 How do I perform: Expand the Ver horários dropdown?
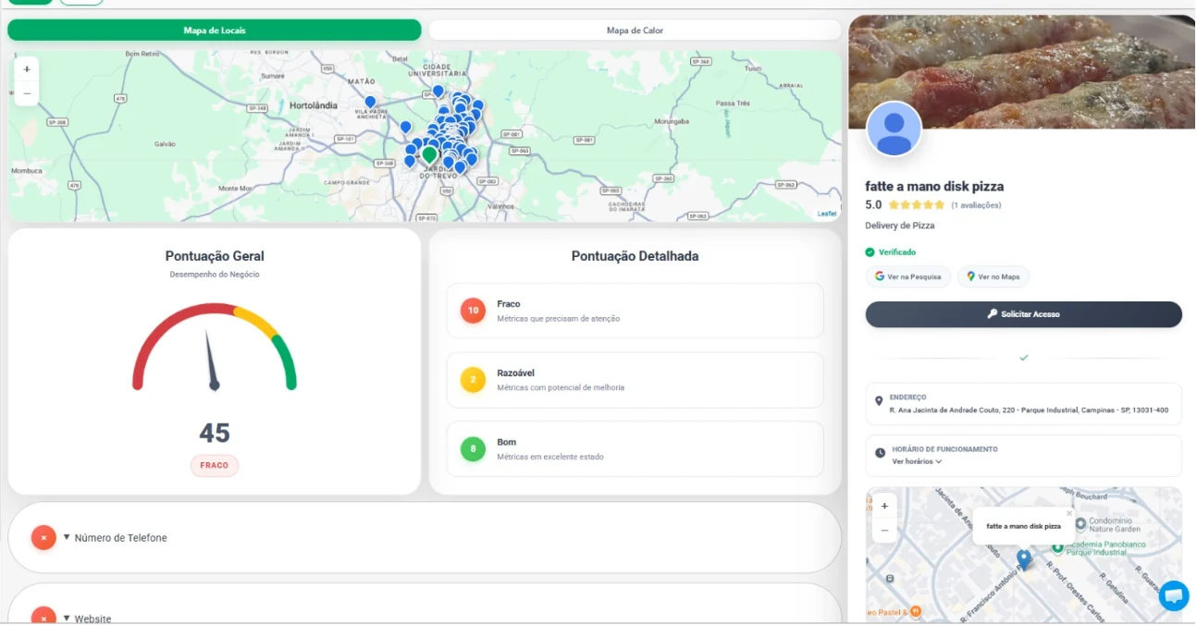click(917, 461)
